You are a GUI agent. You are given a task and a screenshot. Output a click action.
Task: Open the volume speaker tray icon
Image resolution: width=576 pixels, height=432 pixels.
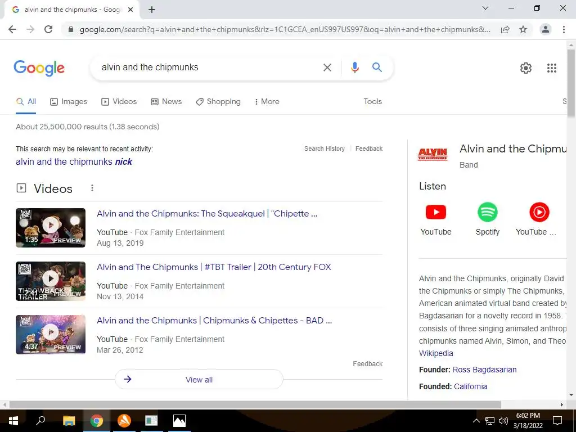pos(503,421)
